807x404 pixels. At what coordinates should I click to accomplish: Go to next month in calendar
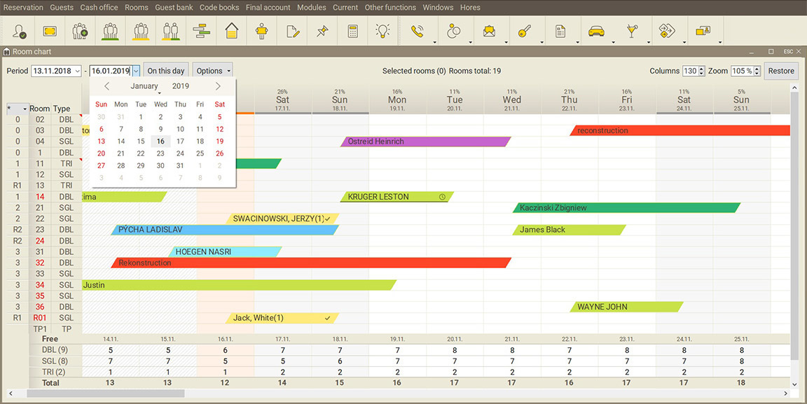tap(218, 86)
